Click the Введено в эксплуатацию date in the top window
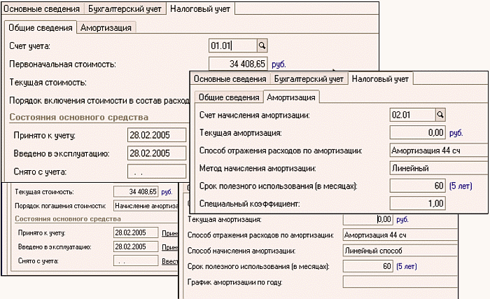The width and height of the screenshot is (490, 299). coord(157,153)
